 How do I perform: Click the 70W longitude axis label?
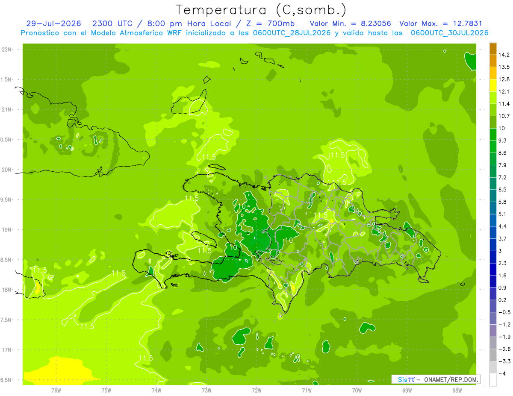click(x=357, y=390)
